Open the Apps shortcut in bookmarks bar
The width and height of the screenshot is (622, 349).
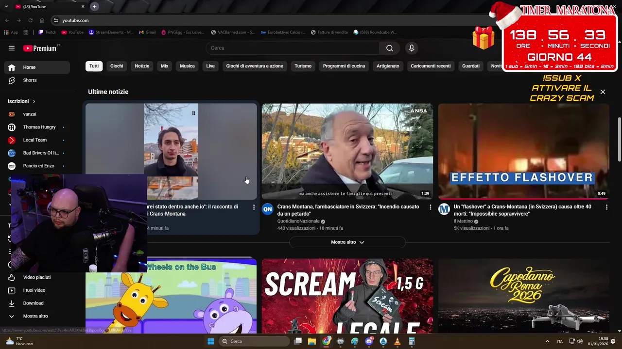tap(11, 32)
